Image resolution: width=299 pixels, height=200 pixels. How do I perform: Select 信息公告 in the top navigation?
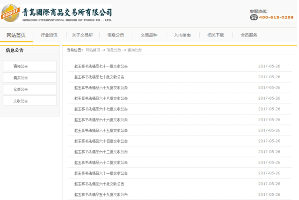click(115, 35)
